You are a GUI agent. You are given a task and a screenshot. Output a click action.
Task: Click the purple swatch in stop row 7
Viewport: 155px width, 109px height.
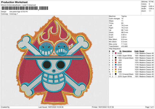(116, 67)
